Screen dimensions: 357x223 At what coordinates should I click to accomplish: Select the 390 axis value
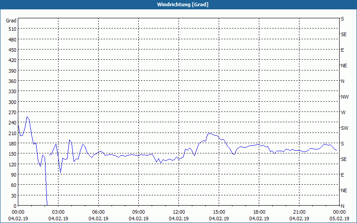[13, 71]
